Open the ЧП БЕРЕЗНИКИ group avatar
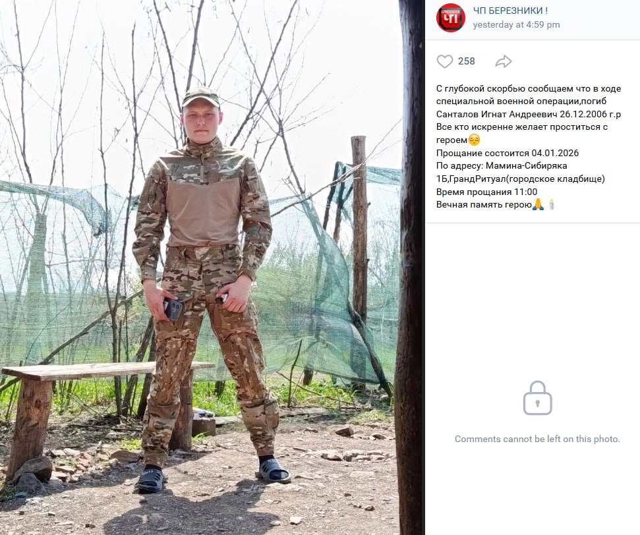This screenshot has width=640, height=535. pos(451,18)
